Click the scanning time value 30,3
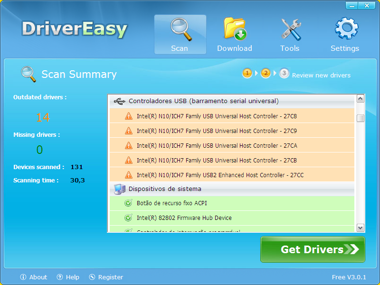Viewport: 380px width, 285px height. [77, 180]
